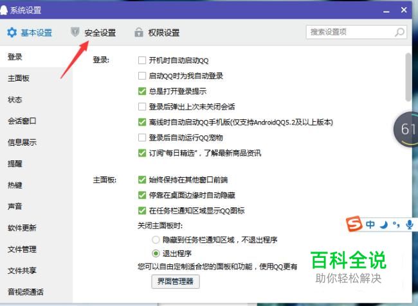
Task: Click the Sogou microphone voice input icon
Action: [410, 225]
